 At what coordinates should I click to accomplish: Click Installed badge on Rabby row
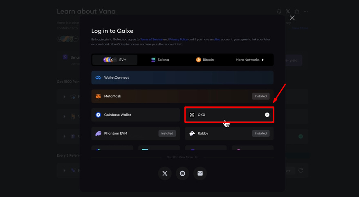pos(260,133)
